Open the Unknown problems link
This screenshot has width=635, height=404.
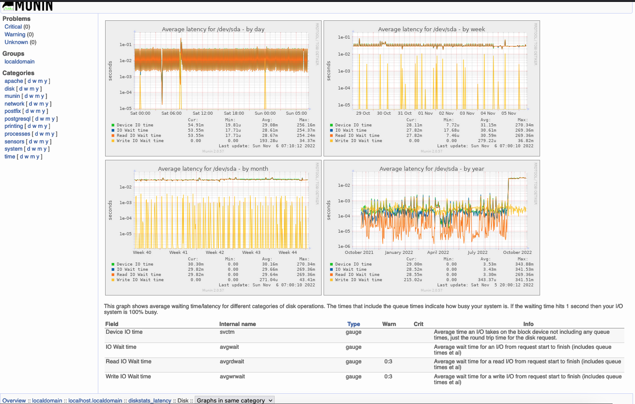(16, 43)
